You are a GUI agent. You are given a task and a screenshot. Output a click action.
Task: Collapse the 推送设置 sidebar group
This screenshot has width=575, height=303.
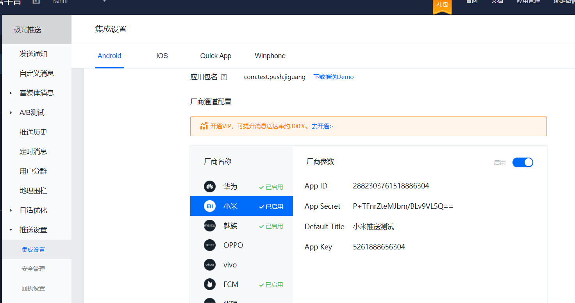(x=11, y=230)
